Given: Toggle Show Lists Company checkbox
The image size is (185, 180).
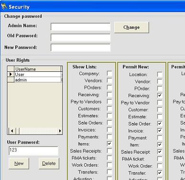Looking at the screenshot, I should point(109,74).
